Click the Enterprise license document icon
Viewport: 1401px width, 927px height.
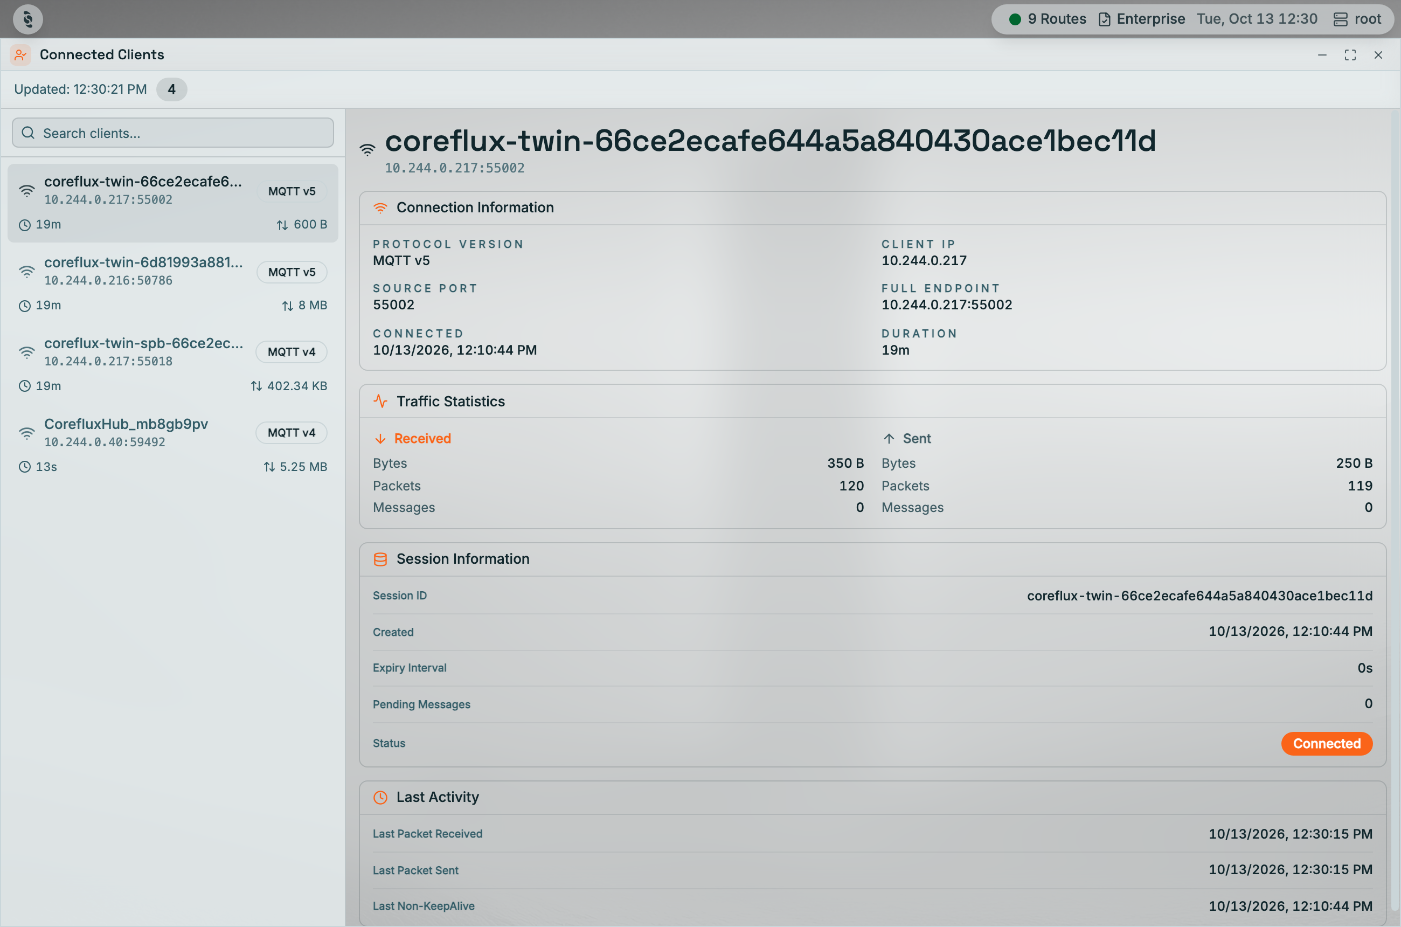1104,19
